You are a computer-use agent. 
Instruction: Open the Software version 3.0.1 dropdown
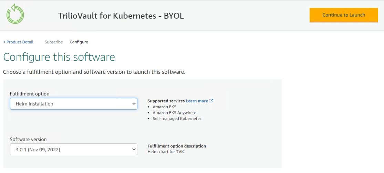(69, 150)
